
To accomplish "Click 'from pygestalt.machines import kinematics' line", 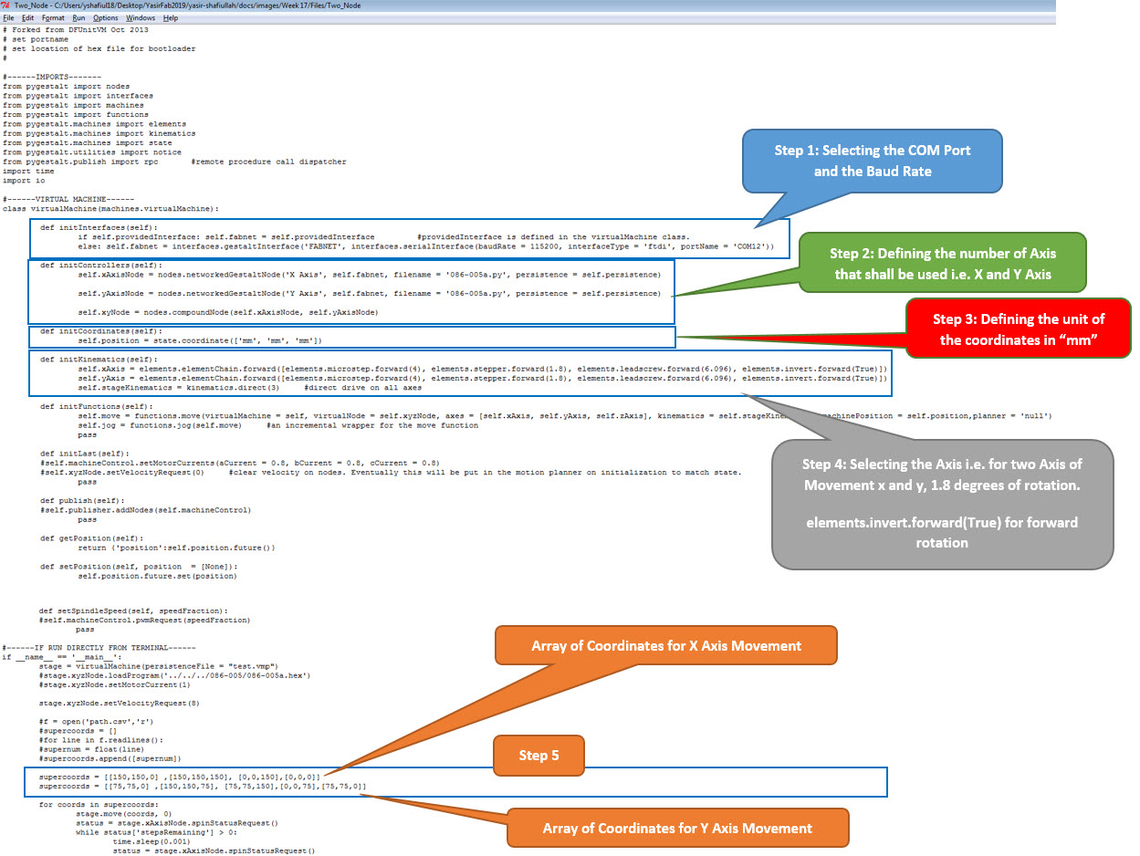I will pos(99,133).
